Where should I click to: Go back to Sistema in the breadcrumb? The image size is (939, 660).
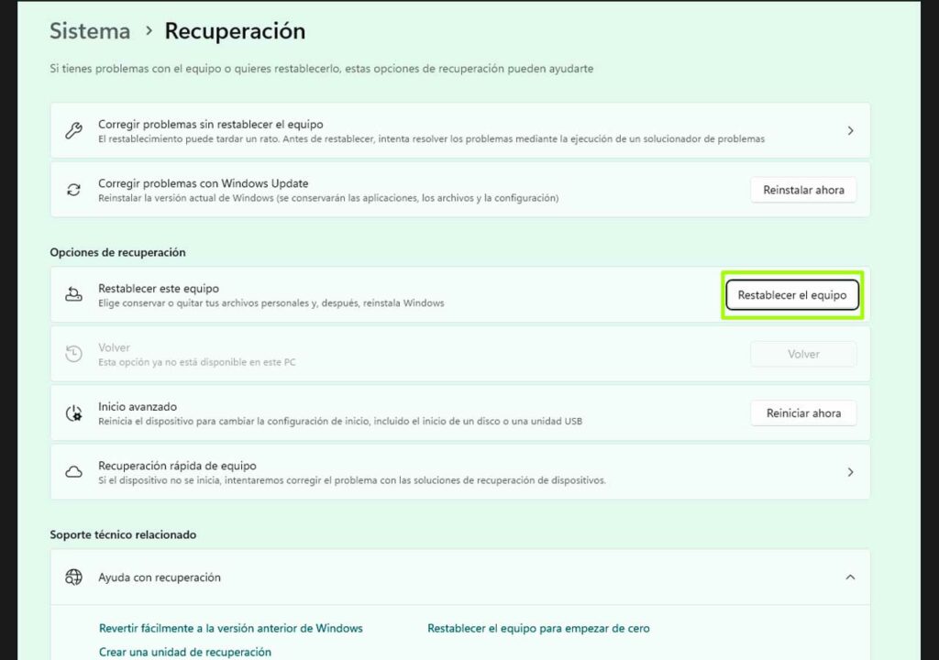pyautogui.click(x=90, y=31)
